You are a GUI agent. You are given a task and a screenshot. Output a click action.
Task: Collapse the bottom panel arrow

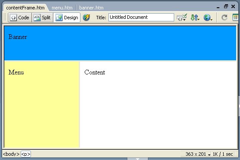[138, 159]
